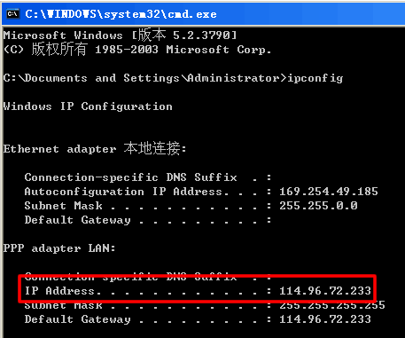Image resolution: width=405 pixels, height=338 pixels.
Task: Click the PPP adapter LAN heading
Action: click(x=59, y=248)
